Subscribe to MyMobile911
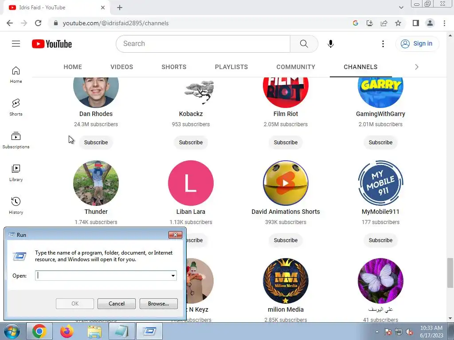This screenshot has height=340, width=454. click(x=380, y=240)
